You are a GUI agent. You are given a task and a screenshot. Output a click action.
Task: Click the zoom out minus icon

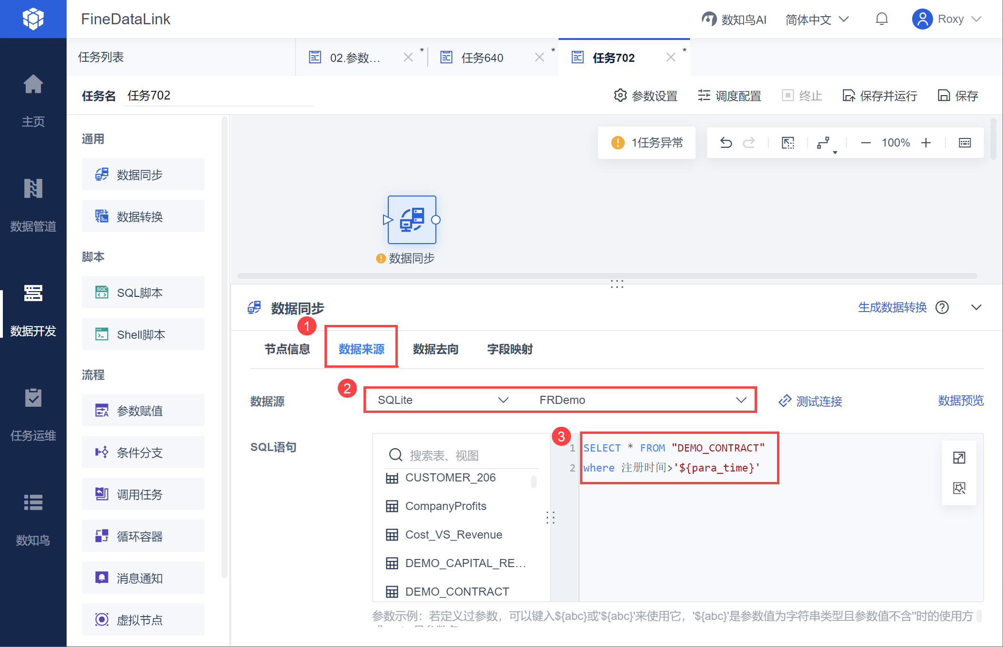coord(865,143)
